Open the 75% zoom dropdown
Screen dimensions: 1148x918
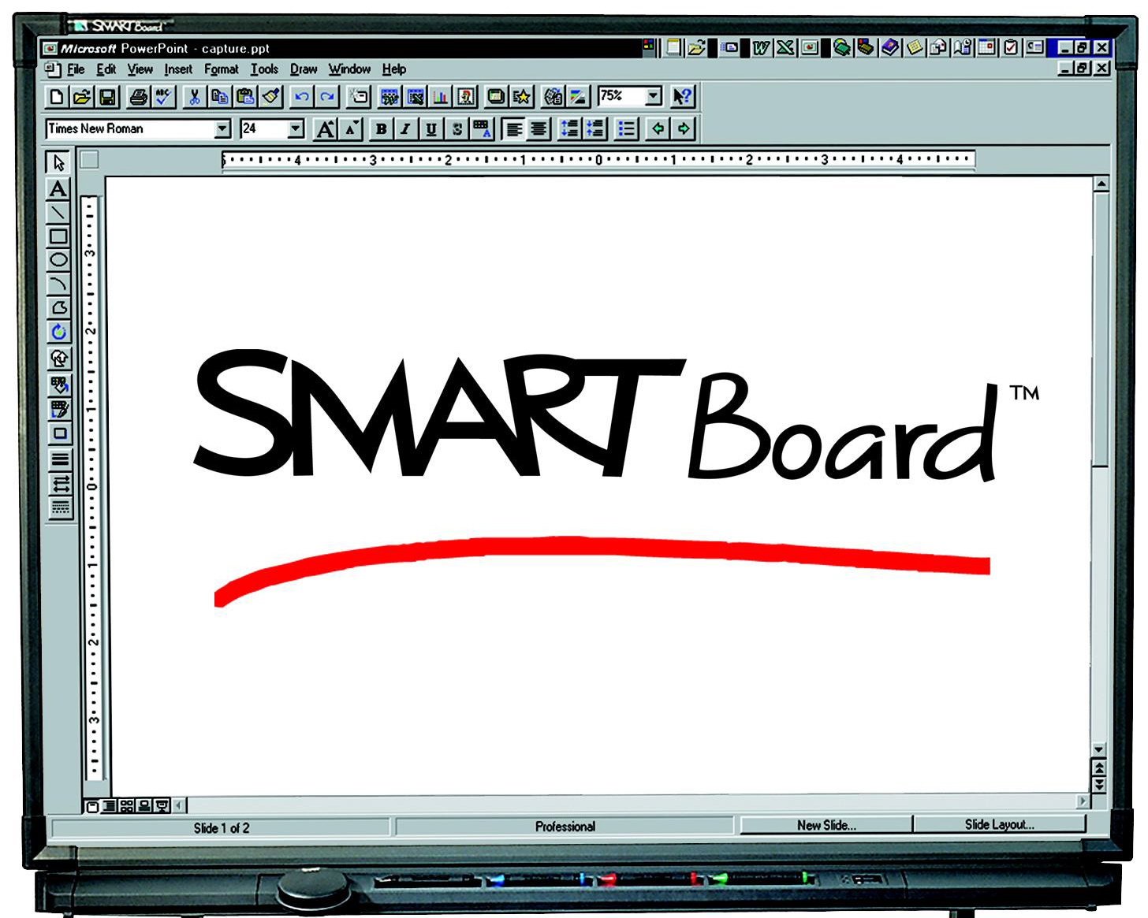pyautogui.click(x=653, y=96)
